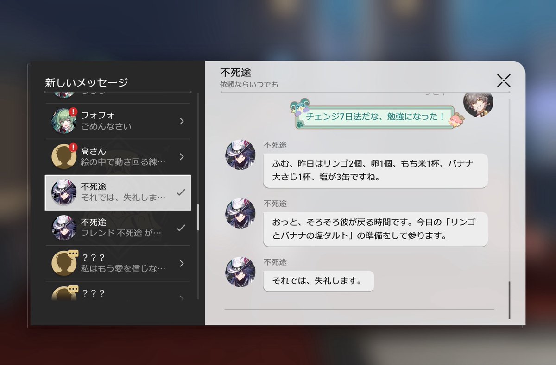Click message bubble ふむ、昨日はリンゴ2個

(375, 171)
